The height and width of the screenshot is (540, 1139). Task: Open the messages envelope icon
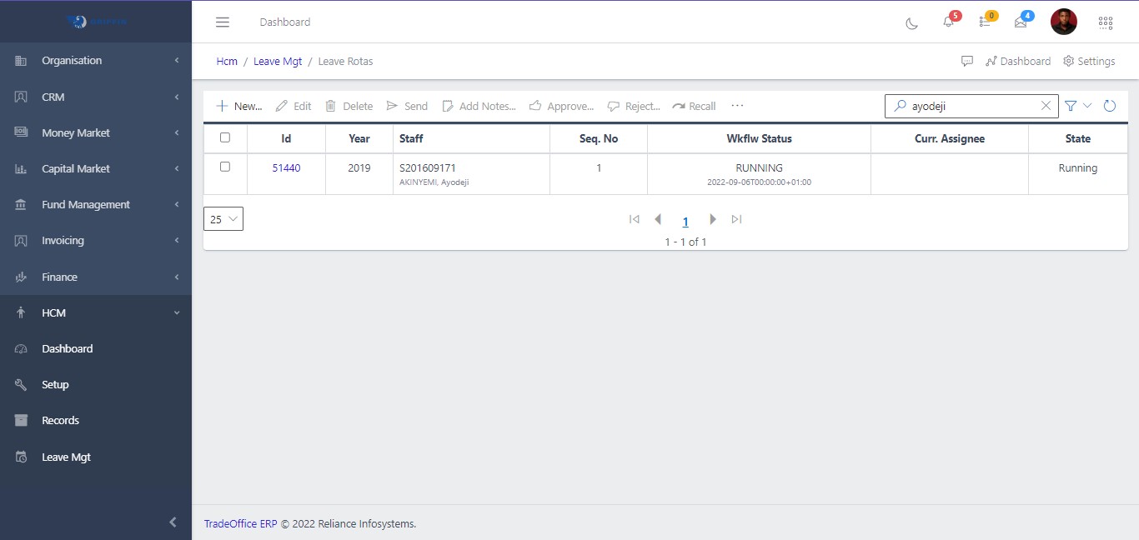pyautogui.click(x=1021, y=22)
